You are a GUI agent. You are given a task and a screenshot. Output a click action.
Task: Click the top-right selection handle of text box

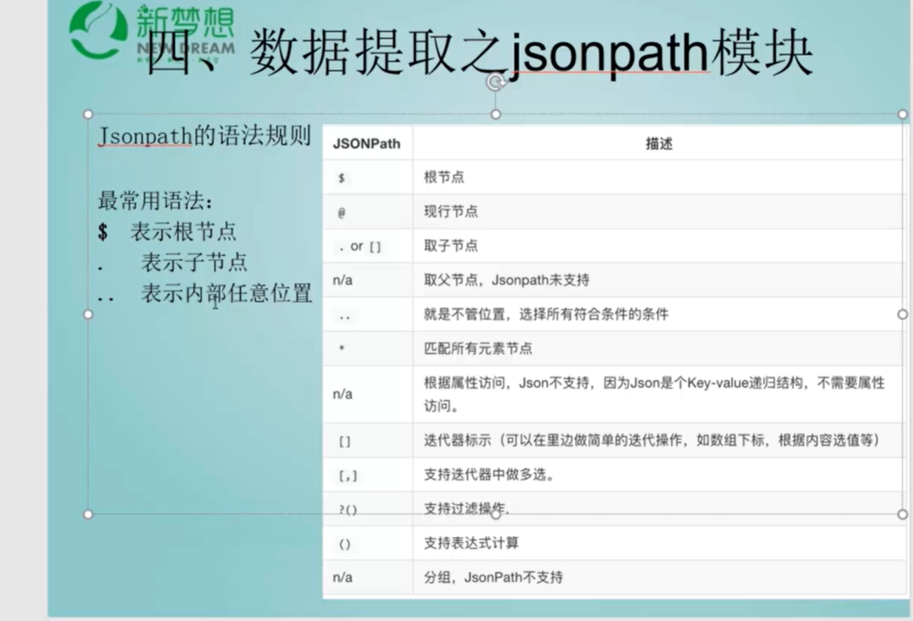[903, 114]
